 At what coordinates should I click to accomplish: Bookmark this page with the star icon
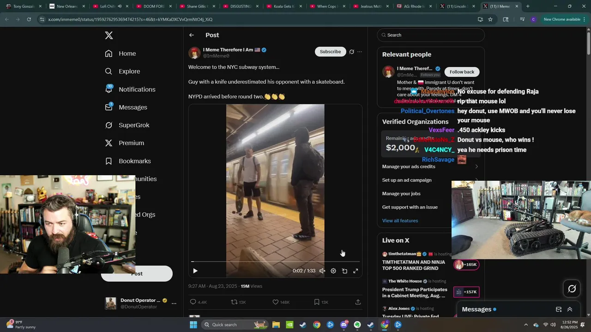click(x=490, y=19)
